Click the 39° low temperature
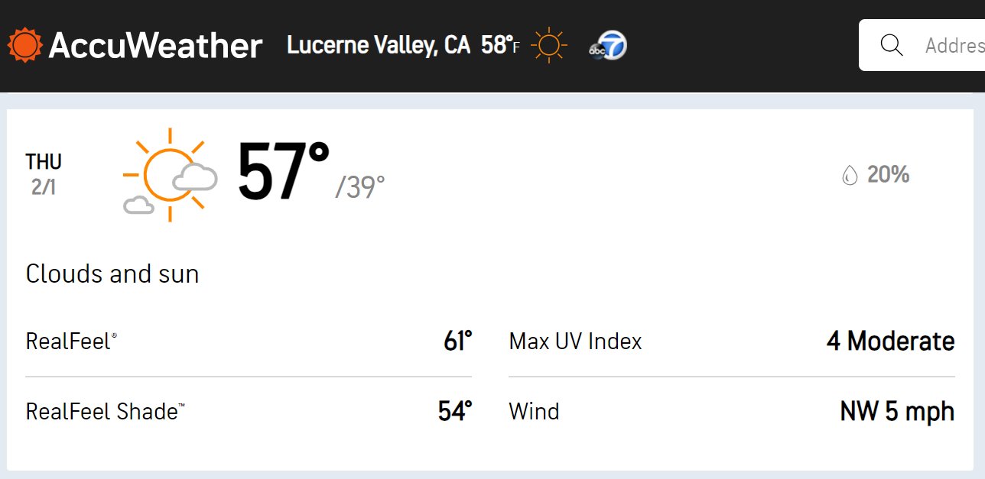This screenshot has height=479, width=985. [x=360, y=187]
